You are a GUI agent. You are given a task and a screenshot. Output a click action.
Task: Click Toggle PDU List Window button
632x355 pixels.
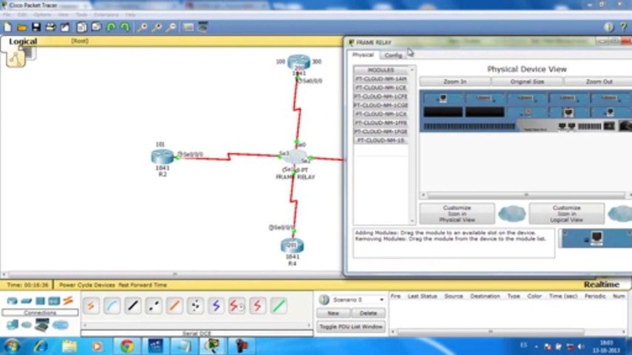tap(351, 326)
